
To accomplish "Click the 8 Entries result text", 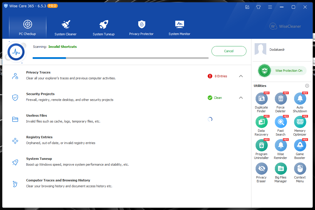I will 221,76.
